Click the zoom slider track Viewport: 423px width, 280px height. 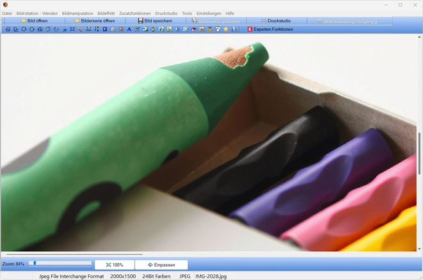61,263
